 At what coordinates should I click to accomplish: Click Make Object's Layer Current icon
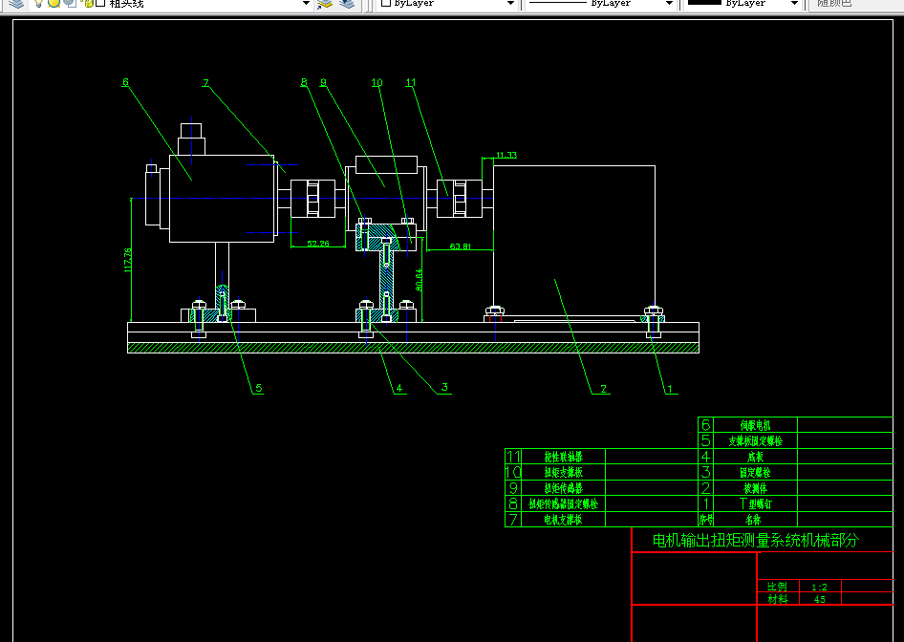325,3
